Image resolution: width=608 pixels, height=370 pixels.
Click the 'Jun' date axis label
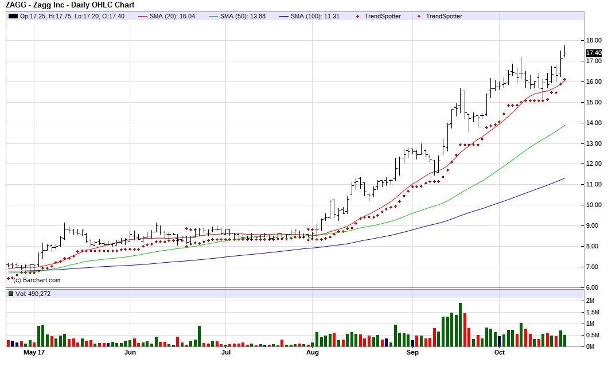point(130,352)
